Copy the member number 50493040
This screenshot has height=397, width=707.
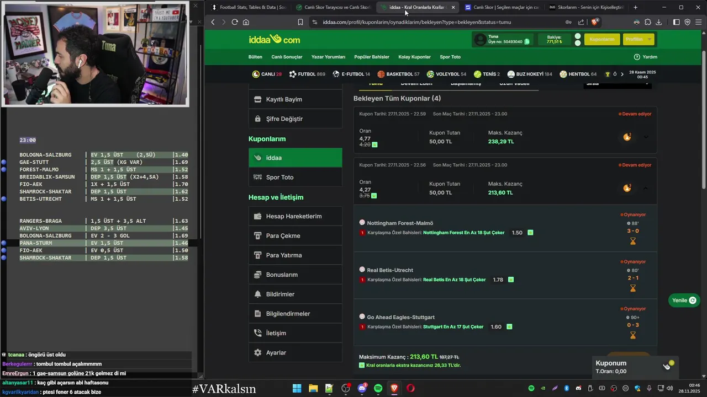[x=527, y=41]
